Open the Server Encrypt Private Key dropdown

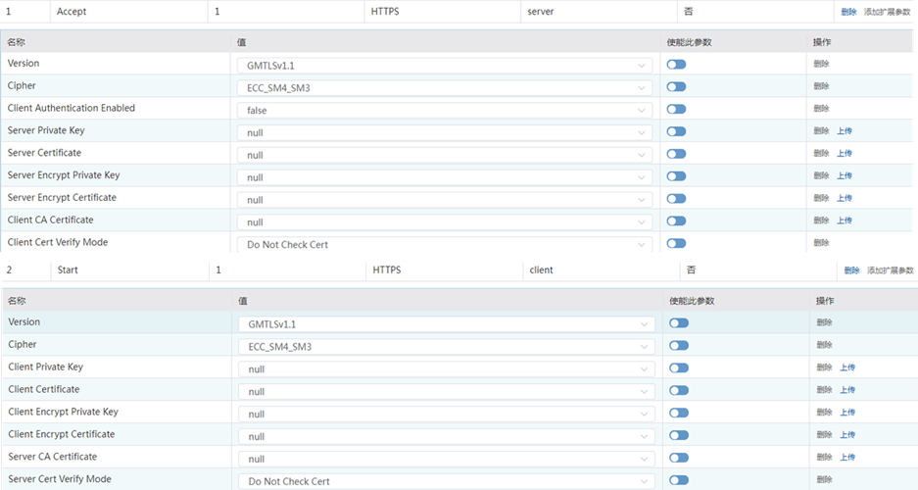click(x=445, y=177)
